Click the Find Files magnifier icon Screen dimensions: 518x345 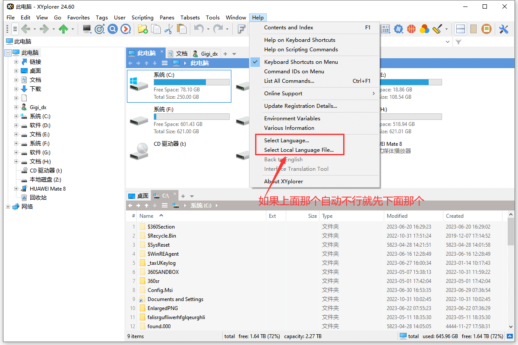(113, 29)
